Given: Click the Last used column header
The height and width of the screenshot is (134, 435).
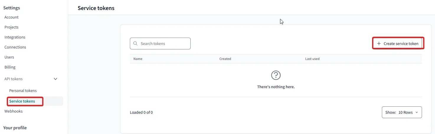Looking at the screenshot, I should [312, 59].
